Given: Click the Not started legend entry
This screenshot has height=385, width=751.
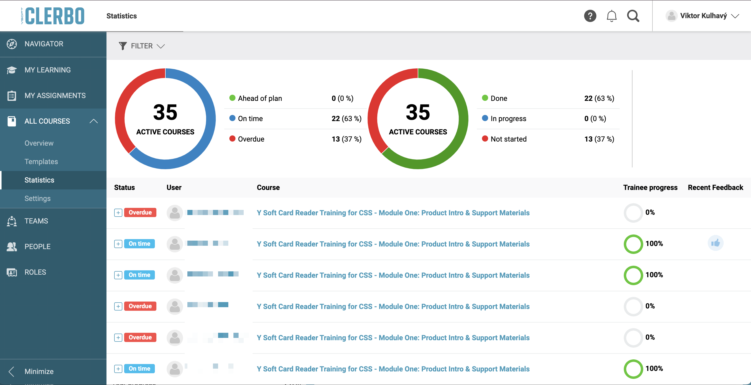Looking at the screenshot, I should pos(548,139).
